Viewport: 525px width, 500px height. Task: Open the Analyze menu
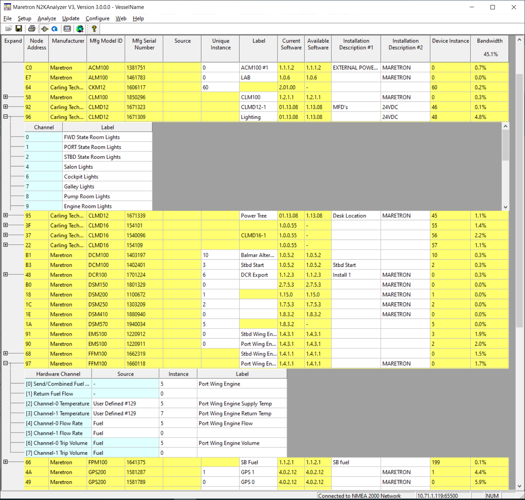[47, 19]
